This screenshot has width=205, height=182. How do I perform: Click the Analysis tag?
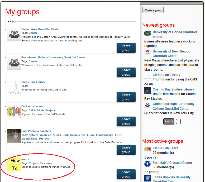(x=46, y=135)
